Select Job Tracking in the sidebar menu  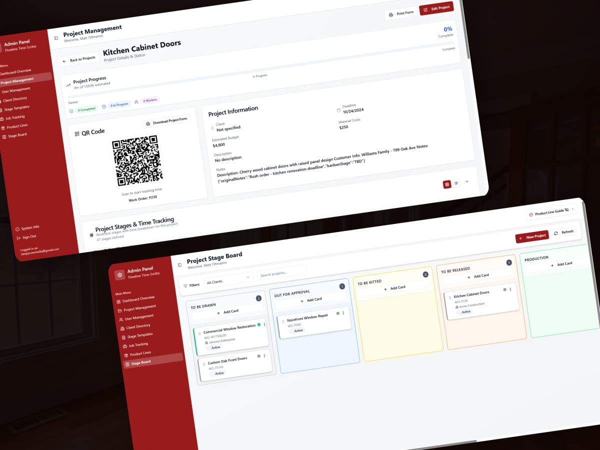click(x=139, y=344)
